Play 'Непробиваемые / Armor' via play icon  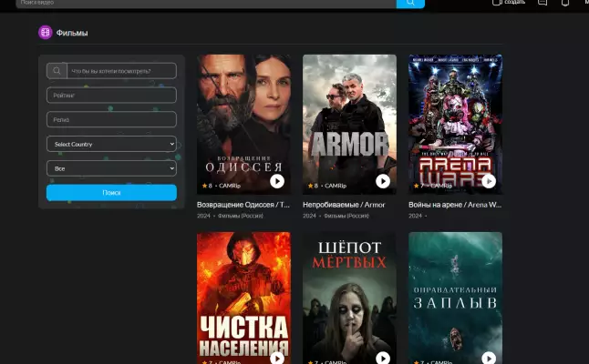[383, 181]
